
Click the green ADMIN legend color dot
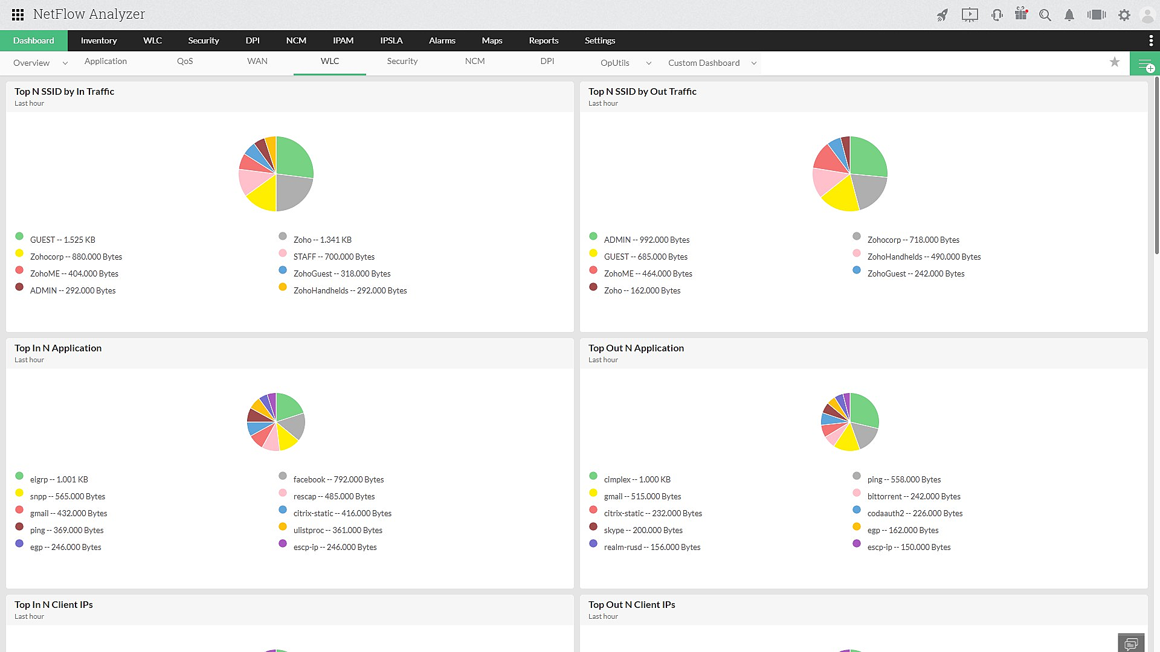click(x=593, y=237)
